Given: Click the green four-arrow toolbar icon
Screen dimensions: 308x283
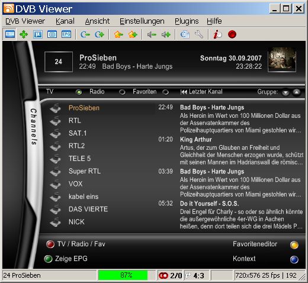Looking at the screenshot, I should coord(24,34).
